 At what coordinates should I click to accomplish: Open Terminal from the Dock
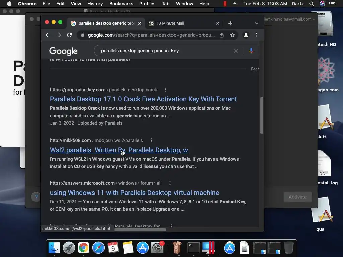coord(194,248)
